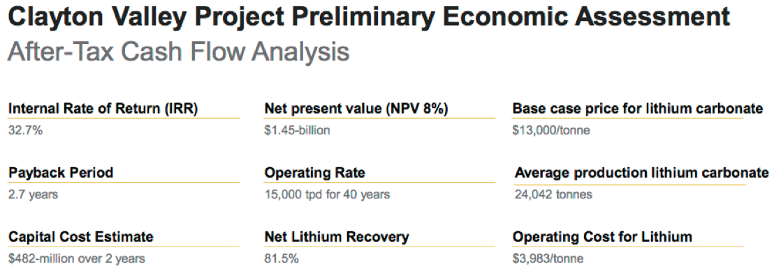Select the $1.45-billion value
The image size is (781, 271).
(297, 130)
